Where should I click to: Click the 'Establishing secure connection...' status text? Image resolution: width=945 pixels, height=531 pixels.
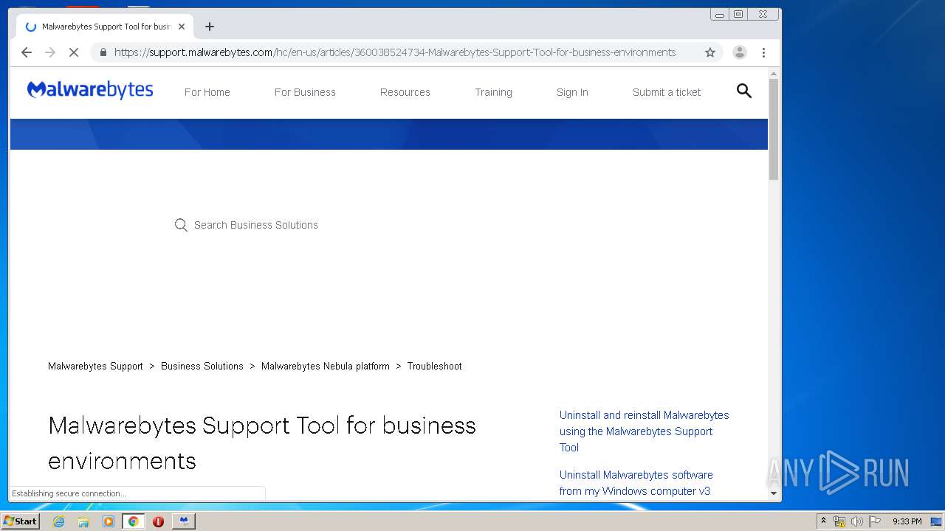[x=69, y=493]
